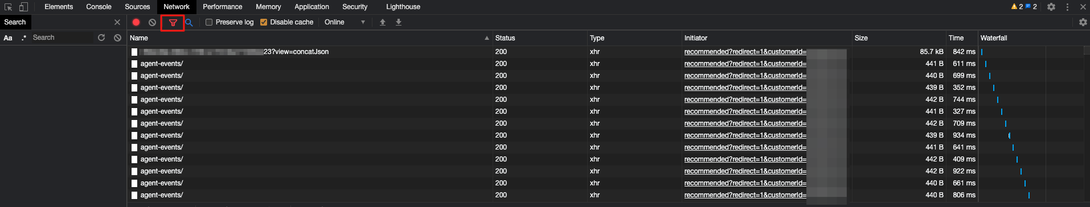Enable the Preserve log checkbox
Screen dimensions: 1090x207
coord(209,22)
